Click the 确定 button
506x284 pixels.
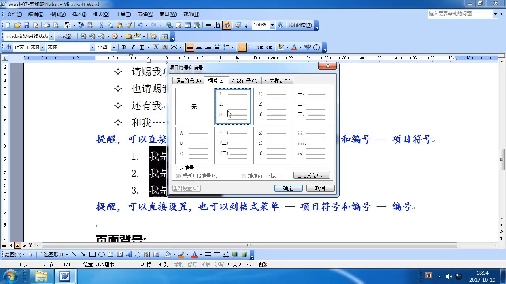click(x=288, y=188)
